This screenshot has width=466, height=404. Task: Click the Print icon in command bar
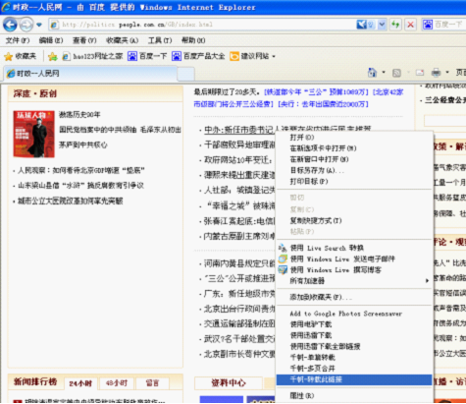(x=436, y=73)
